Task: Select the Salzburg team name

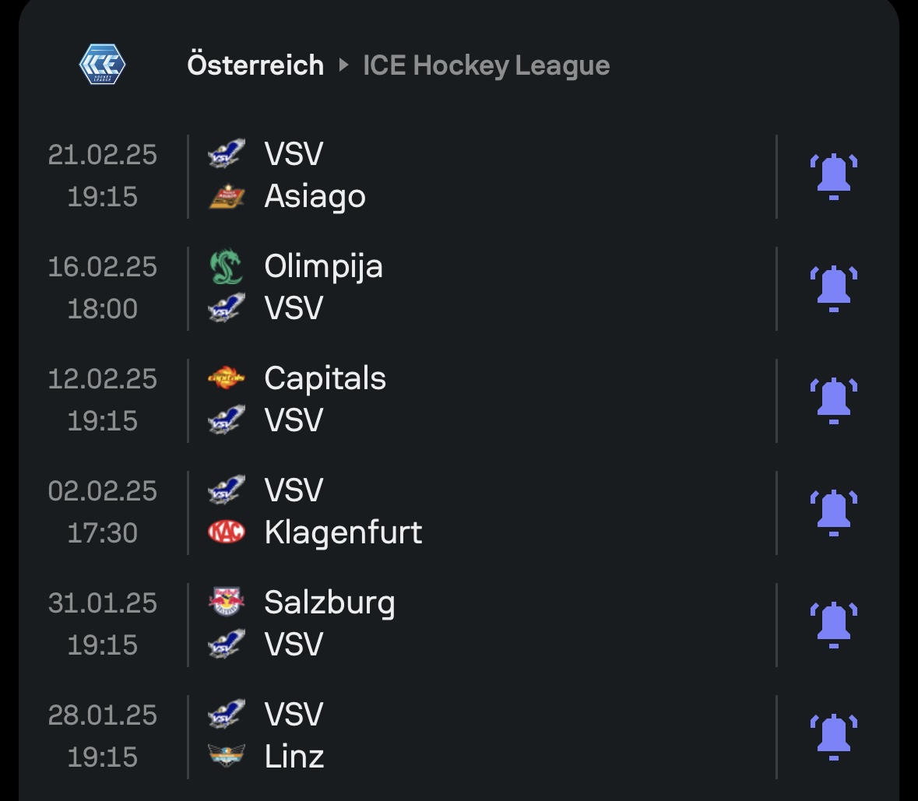Action: [x=329, y=603]
